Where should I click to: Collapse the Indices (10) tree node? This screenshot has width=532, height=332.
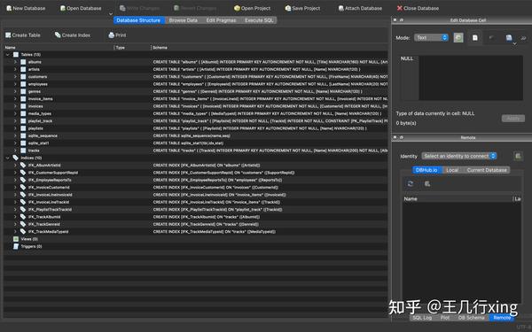pyautogui.click(x=7, y=158)
